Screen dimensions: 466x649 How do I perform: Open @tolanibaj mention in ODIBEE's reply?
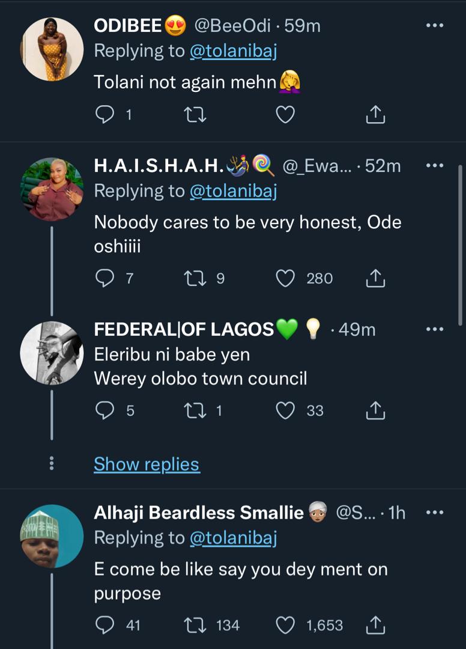pyautogui.click(x=233, y=52)
